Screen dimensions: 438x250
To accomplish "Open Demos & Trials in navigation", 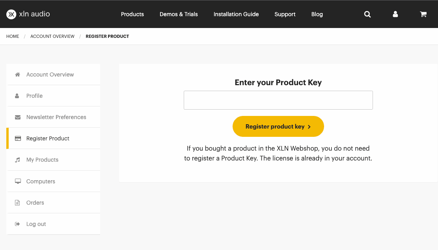I will coord(179,14).
